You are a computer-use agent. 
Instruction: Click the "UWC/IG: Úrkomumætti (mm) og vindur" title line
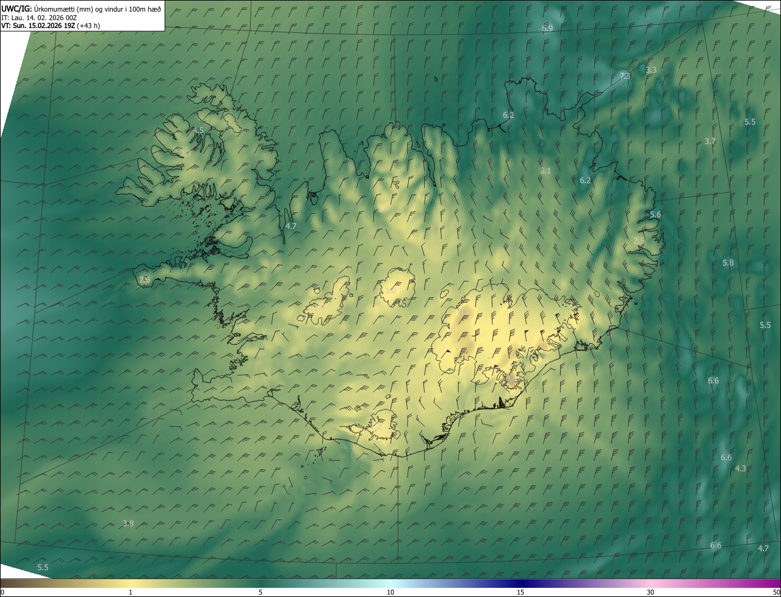click(81, 8)
